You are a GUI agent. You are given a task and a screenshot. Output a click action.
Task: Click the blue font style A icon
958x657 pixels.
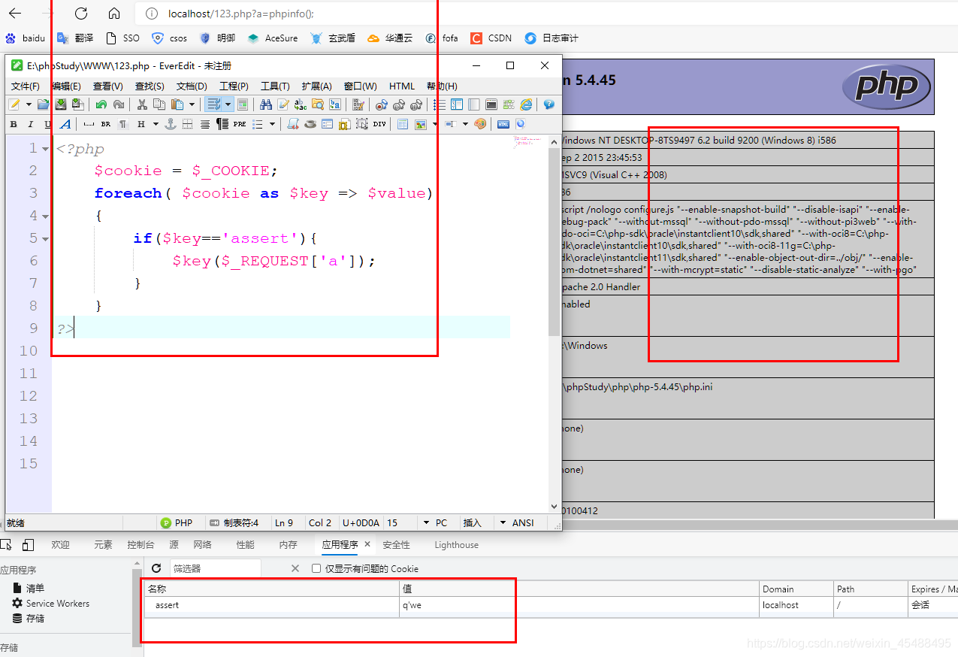tap(65, 124)
